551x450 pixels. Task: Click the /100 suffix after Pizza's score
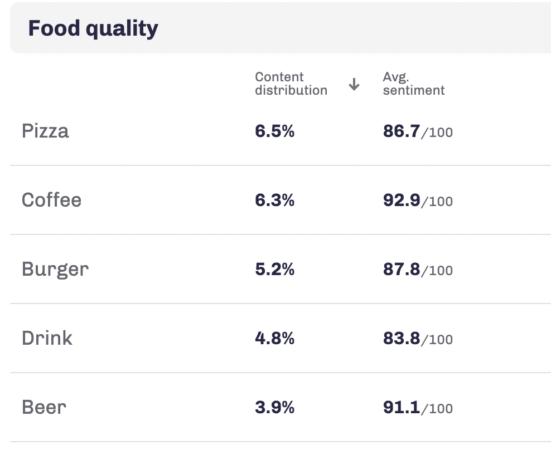coord(437,133)
